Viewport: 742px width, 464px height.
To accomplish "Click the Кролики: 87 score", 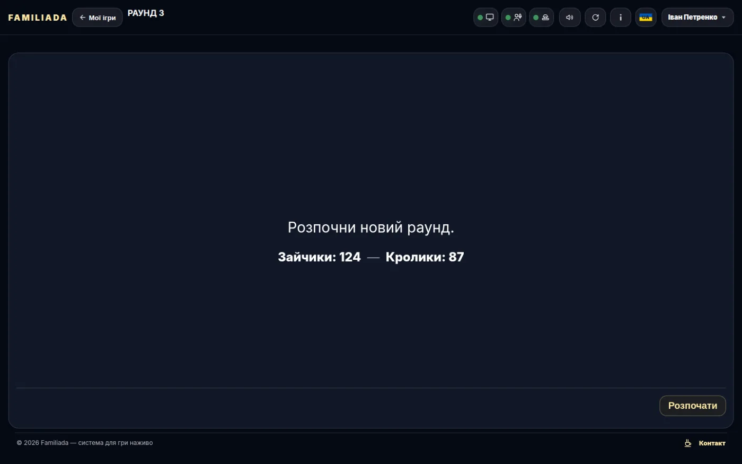I will 425,257.
